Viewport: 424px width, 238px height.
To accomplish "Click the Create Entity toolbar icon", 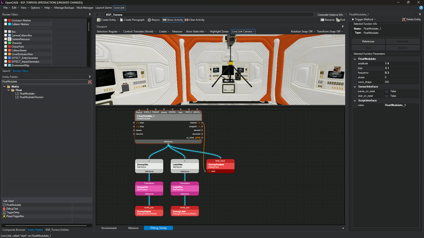I will (x=99, y=20).
